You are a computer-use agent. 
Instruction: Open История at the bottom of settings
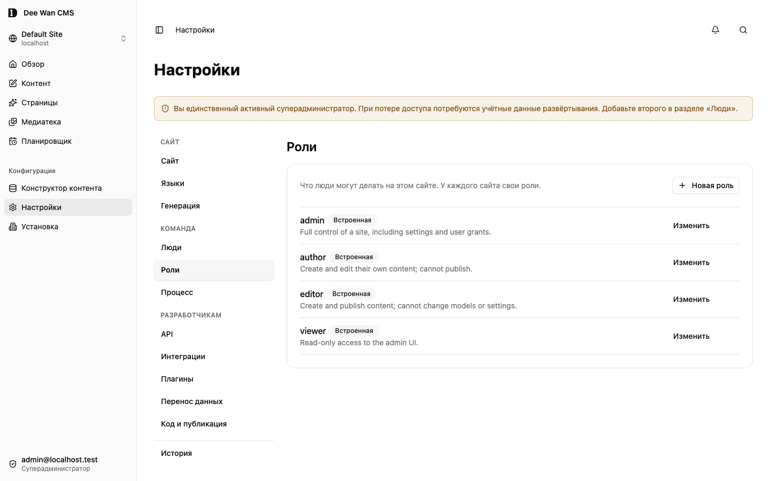pos(214,453)
